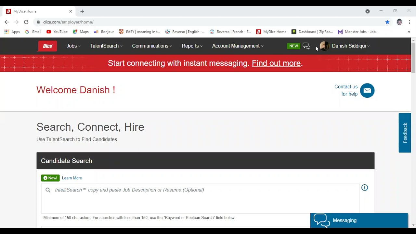Open the Feedback side tab
This screenshot has width=416, height=234.
tap(405, 133)
